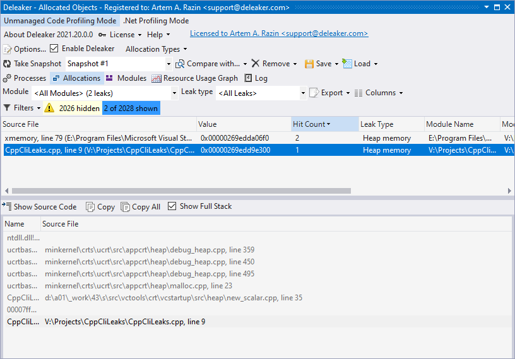515x359 pixels.
Task: Select the new_scalar.cpp, line 35 stack entry
Action: click(258, 298)
